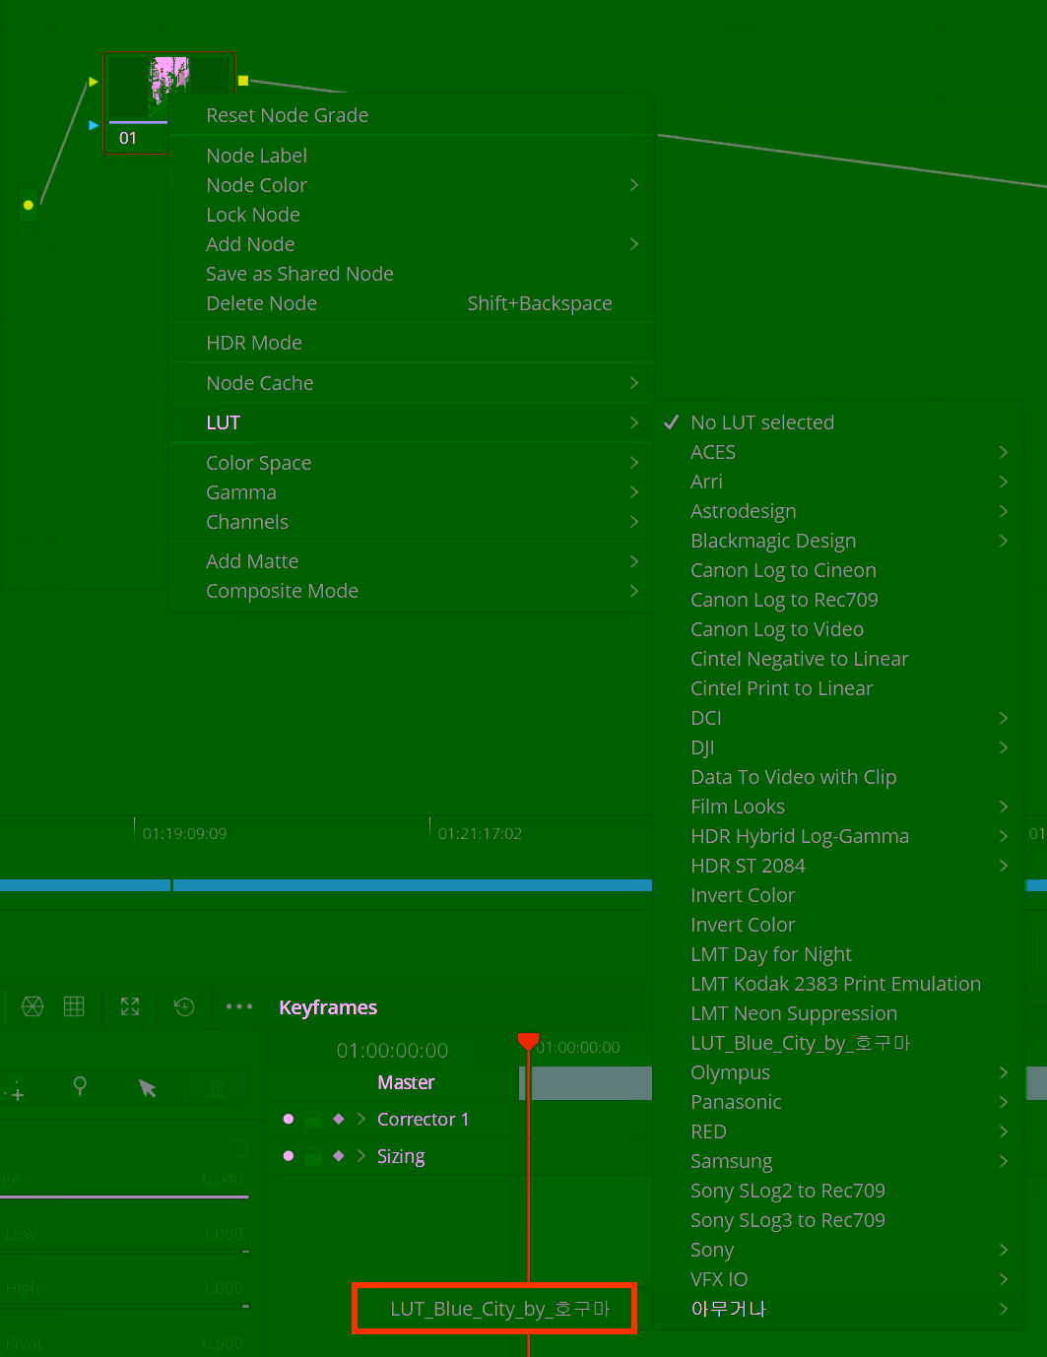
Task: Click the yellow source dot in node editor
Action: point(29,205)
